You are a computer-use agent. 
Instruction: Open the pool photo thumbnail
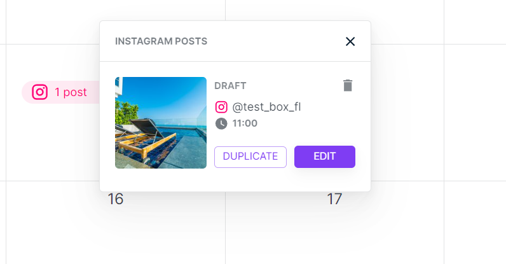[161, 123]
